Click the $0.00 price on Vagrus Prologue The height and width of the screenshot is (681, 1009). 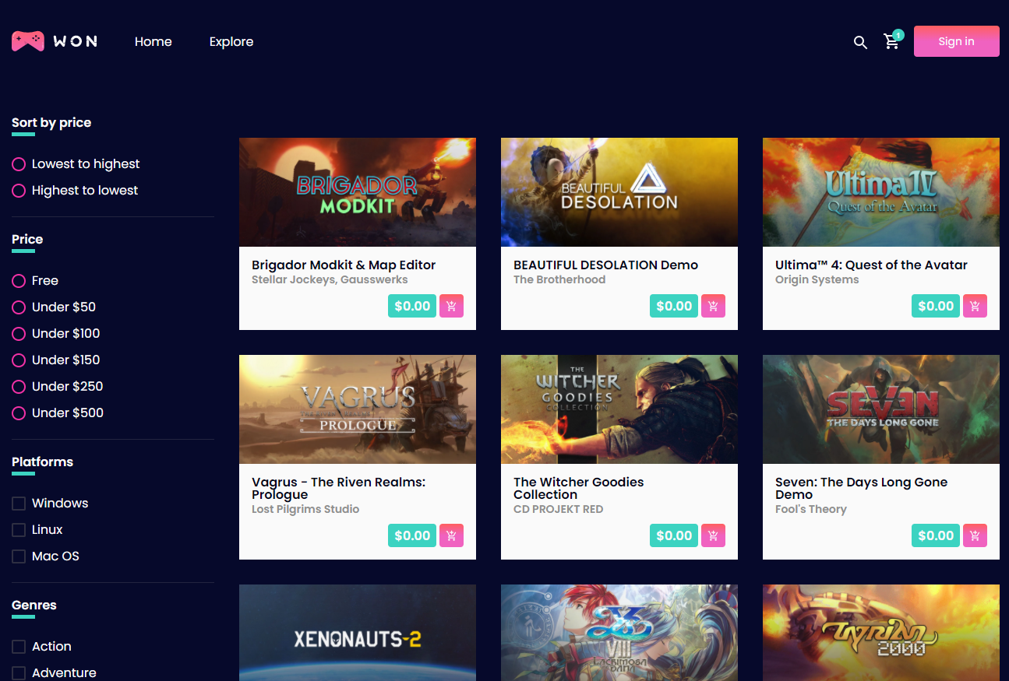point(412,535)
